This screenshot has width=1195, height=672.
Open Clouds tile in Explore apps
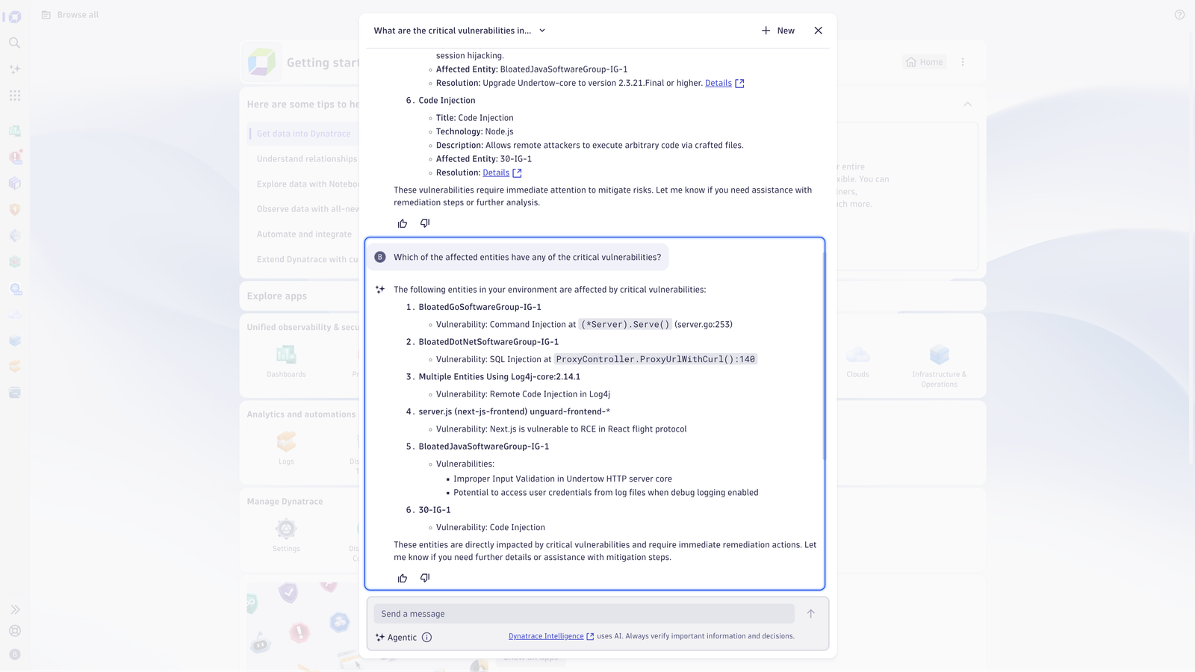coord(857,361)
